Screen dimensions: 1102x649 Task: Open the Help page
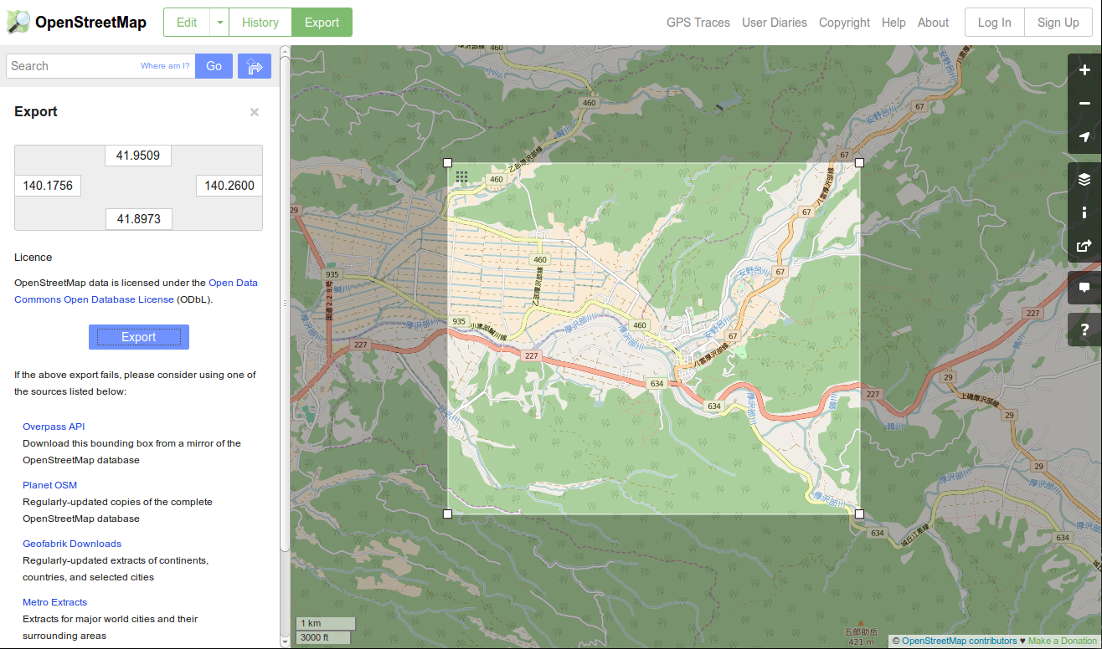(893, 23)
